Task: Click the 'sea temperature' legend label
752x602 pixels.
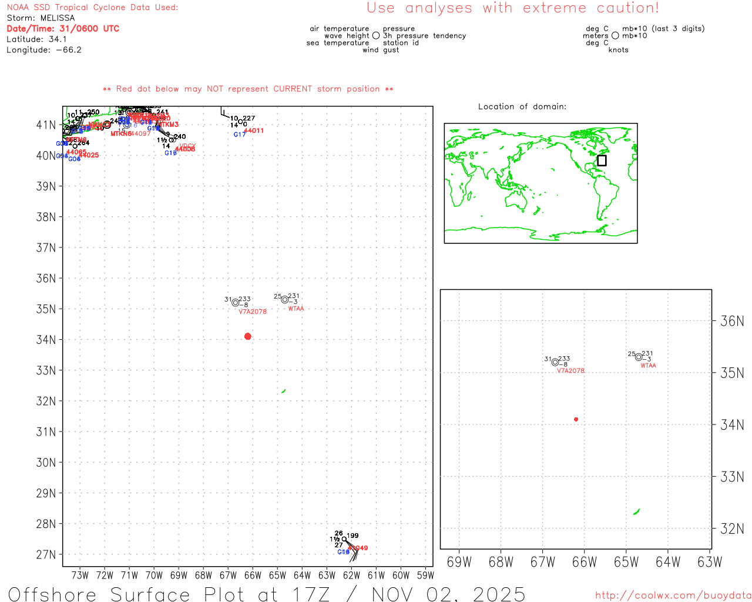Action: 338,43
